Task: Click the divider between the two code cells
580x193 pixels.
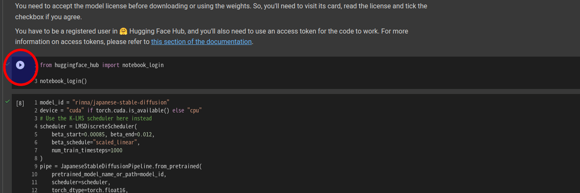Action: coord(290,92)
